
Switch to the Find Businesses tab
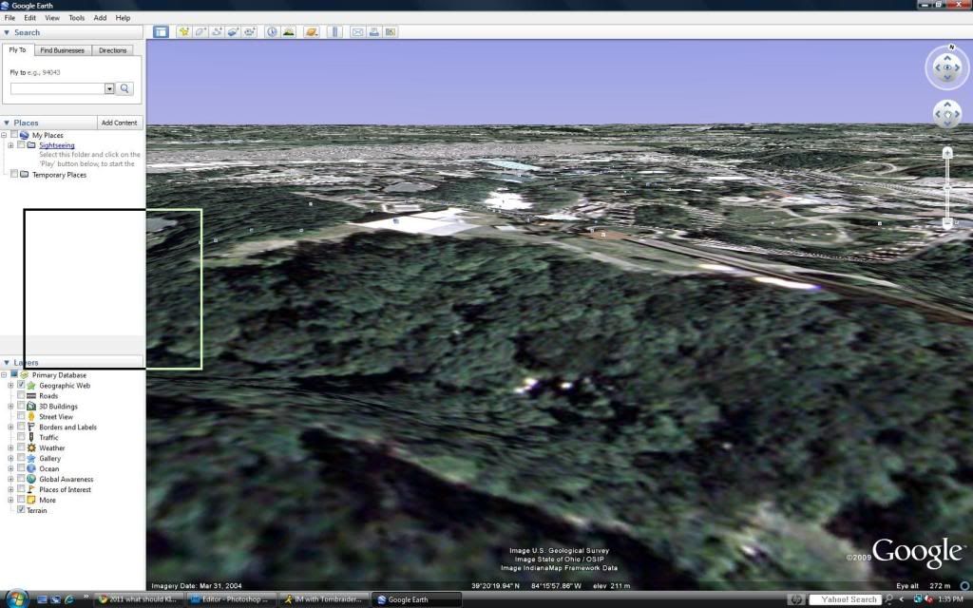point(62,50)
